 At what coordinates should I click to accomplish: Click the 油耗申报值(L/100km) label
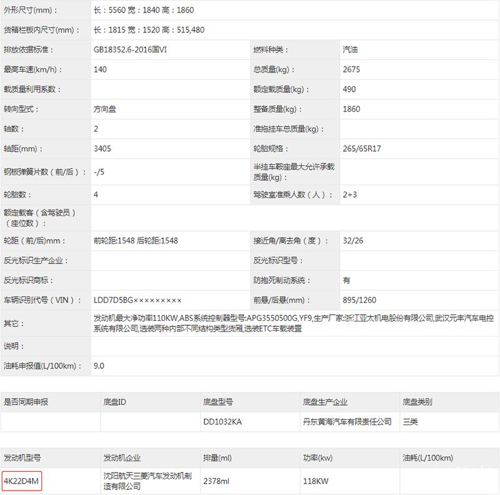tap(42, 366)
